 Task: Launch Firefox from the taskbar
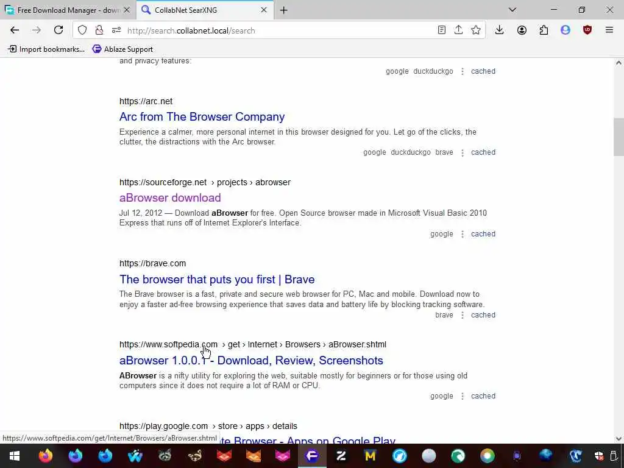click(x=45, y=456)
